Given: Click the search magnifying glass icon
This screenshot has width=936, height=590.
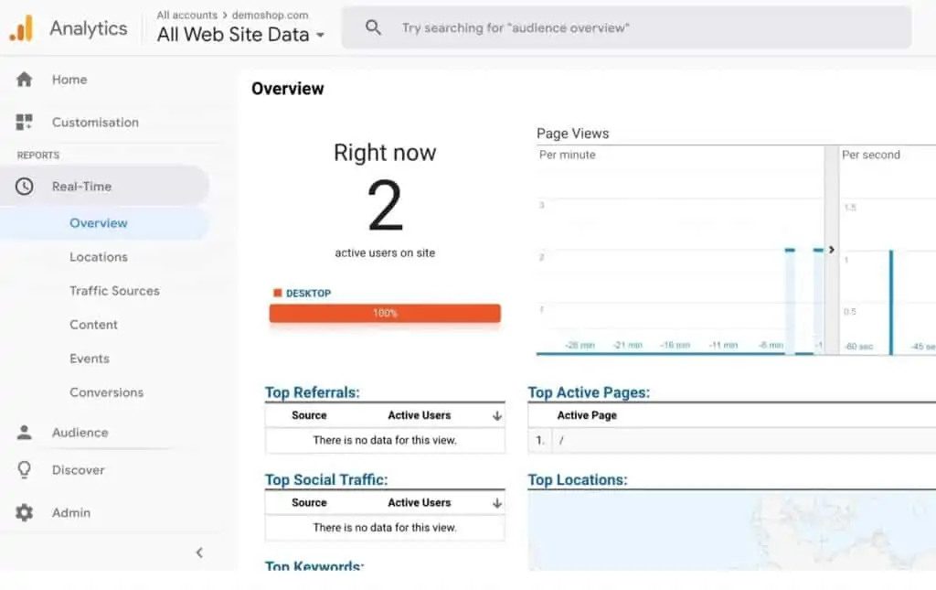Looking at the screenshot, I should 373,27.
